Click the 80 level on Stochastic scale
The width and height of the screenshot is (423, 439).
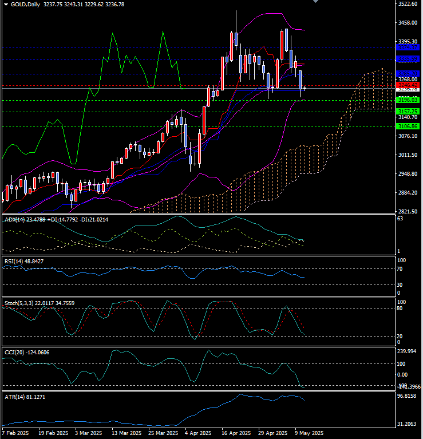click(x=400, y=309)
